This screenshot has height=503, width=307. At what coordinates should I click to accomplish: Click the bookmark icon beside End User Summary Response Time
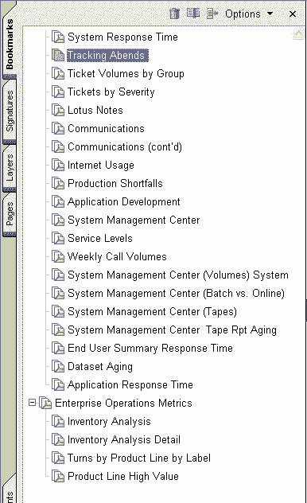[58, 348]
